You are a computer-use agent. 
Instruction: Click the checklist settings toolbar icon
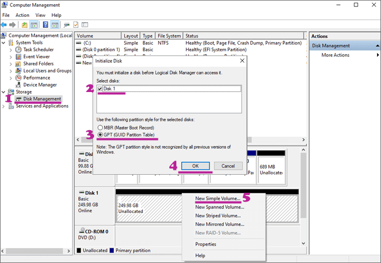(x=85, y=25)
